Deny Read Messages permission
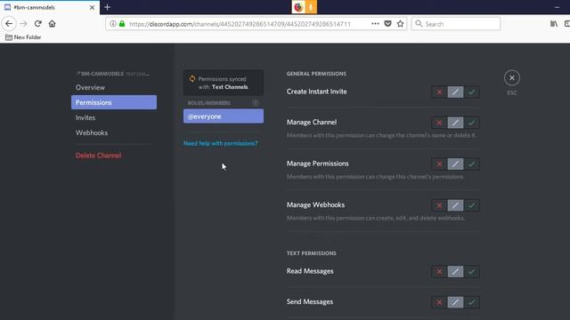The height and width of the screenshot is (320, 570). [x=439, y=272]
